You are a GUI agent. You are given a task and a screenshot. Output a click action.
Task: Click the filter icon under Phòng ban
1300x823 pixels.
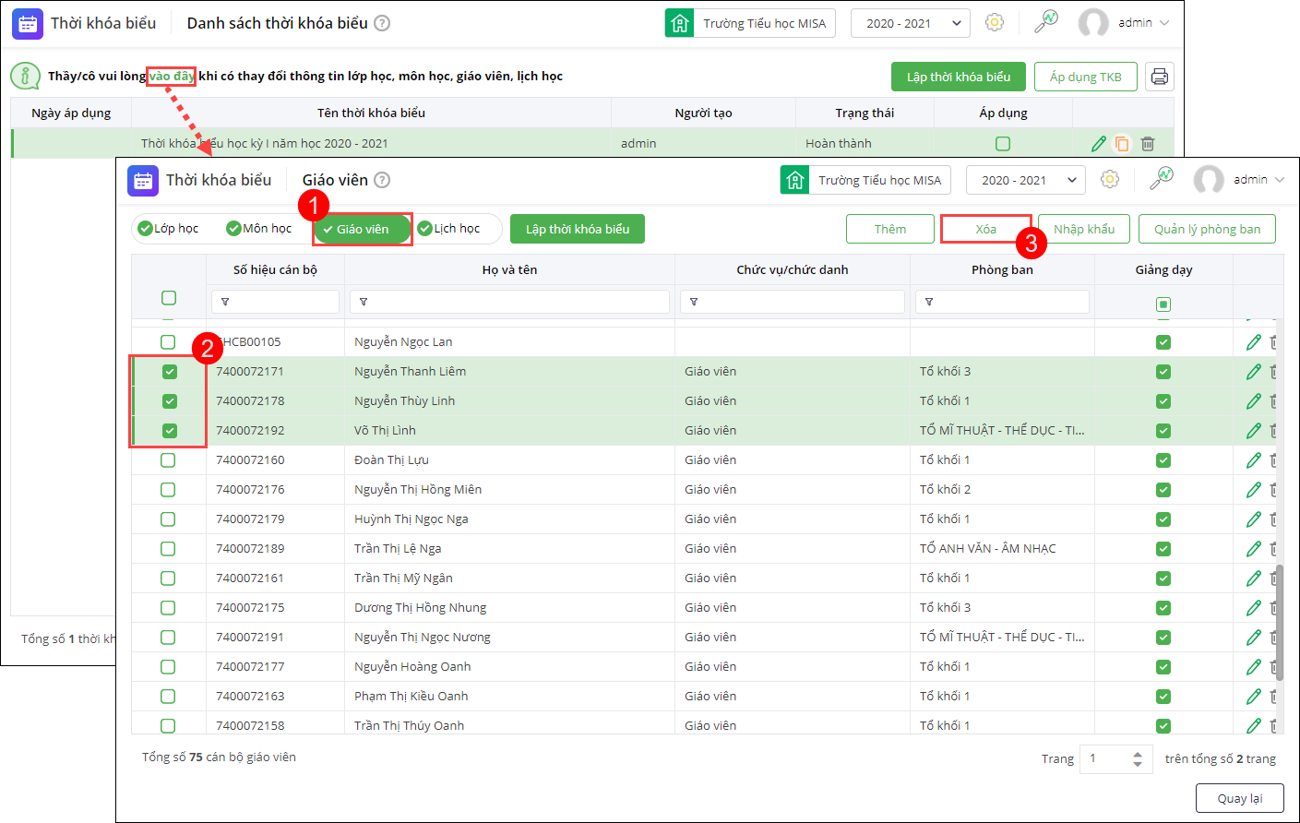pyautogui.click(x=929, y=302)
